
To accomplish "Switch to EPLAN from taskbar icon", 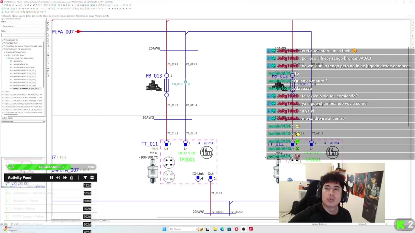I will coord(251,229).
